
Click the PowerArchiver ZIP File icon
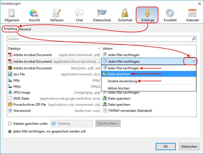click(10, 104)
